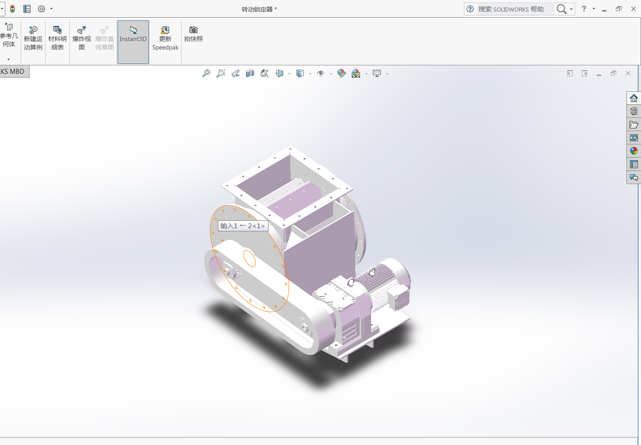Click the viewport left-arrow pane button
Image resolution: width=641 pixels, height=445 pixels.
click(x=570, y=73)
